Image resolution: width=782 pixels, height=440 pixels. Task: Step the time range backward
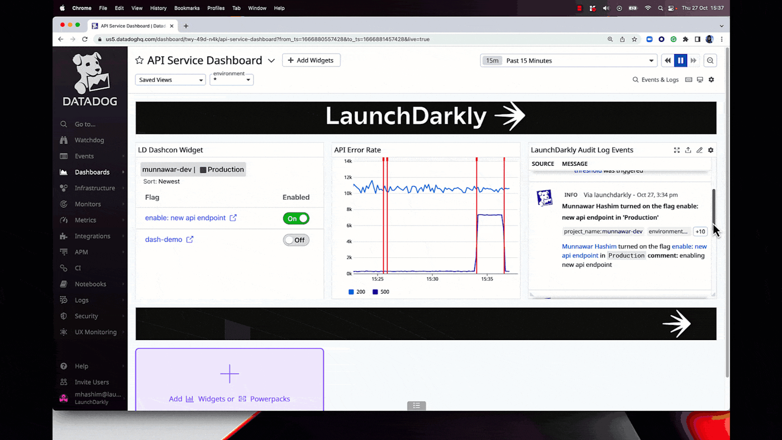coord(667,60)
